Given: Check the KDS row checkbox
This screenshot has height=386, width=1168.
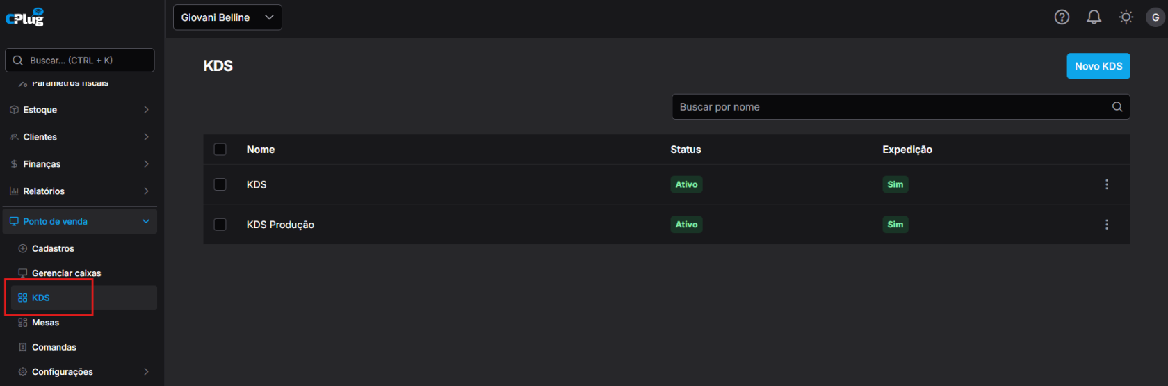Looking at the screenshot, I should click(220, 184).
